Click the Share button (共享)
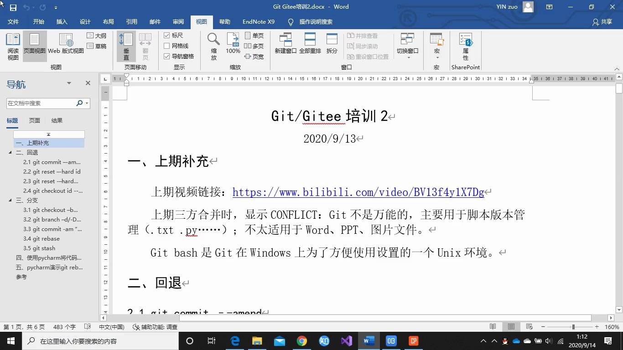This screenshot has height=350, width=623. (602, 21)
